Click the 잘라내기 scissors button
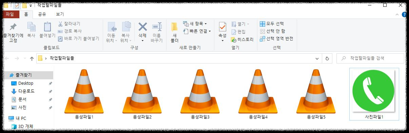 pyautogui.click(x=69, y=24)
